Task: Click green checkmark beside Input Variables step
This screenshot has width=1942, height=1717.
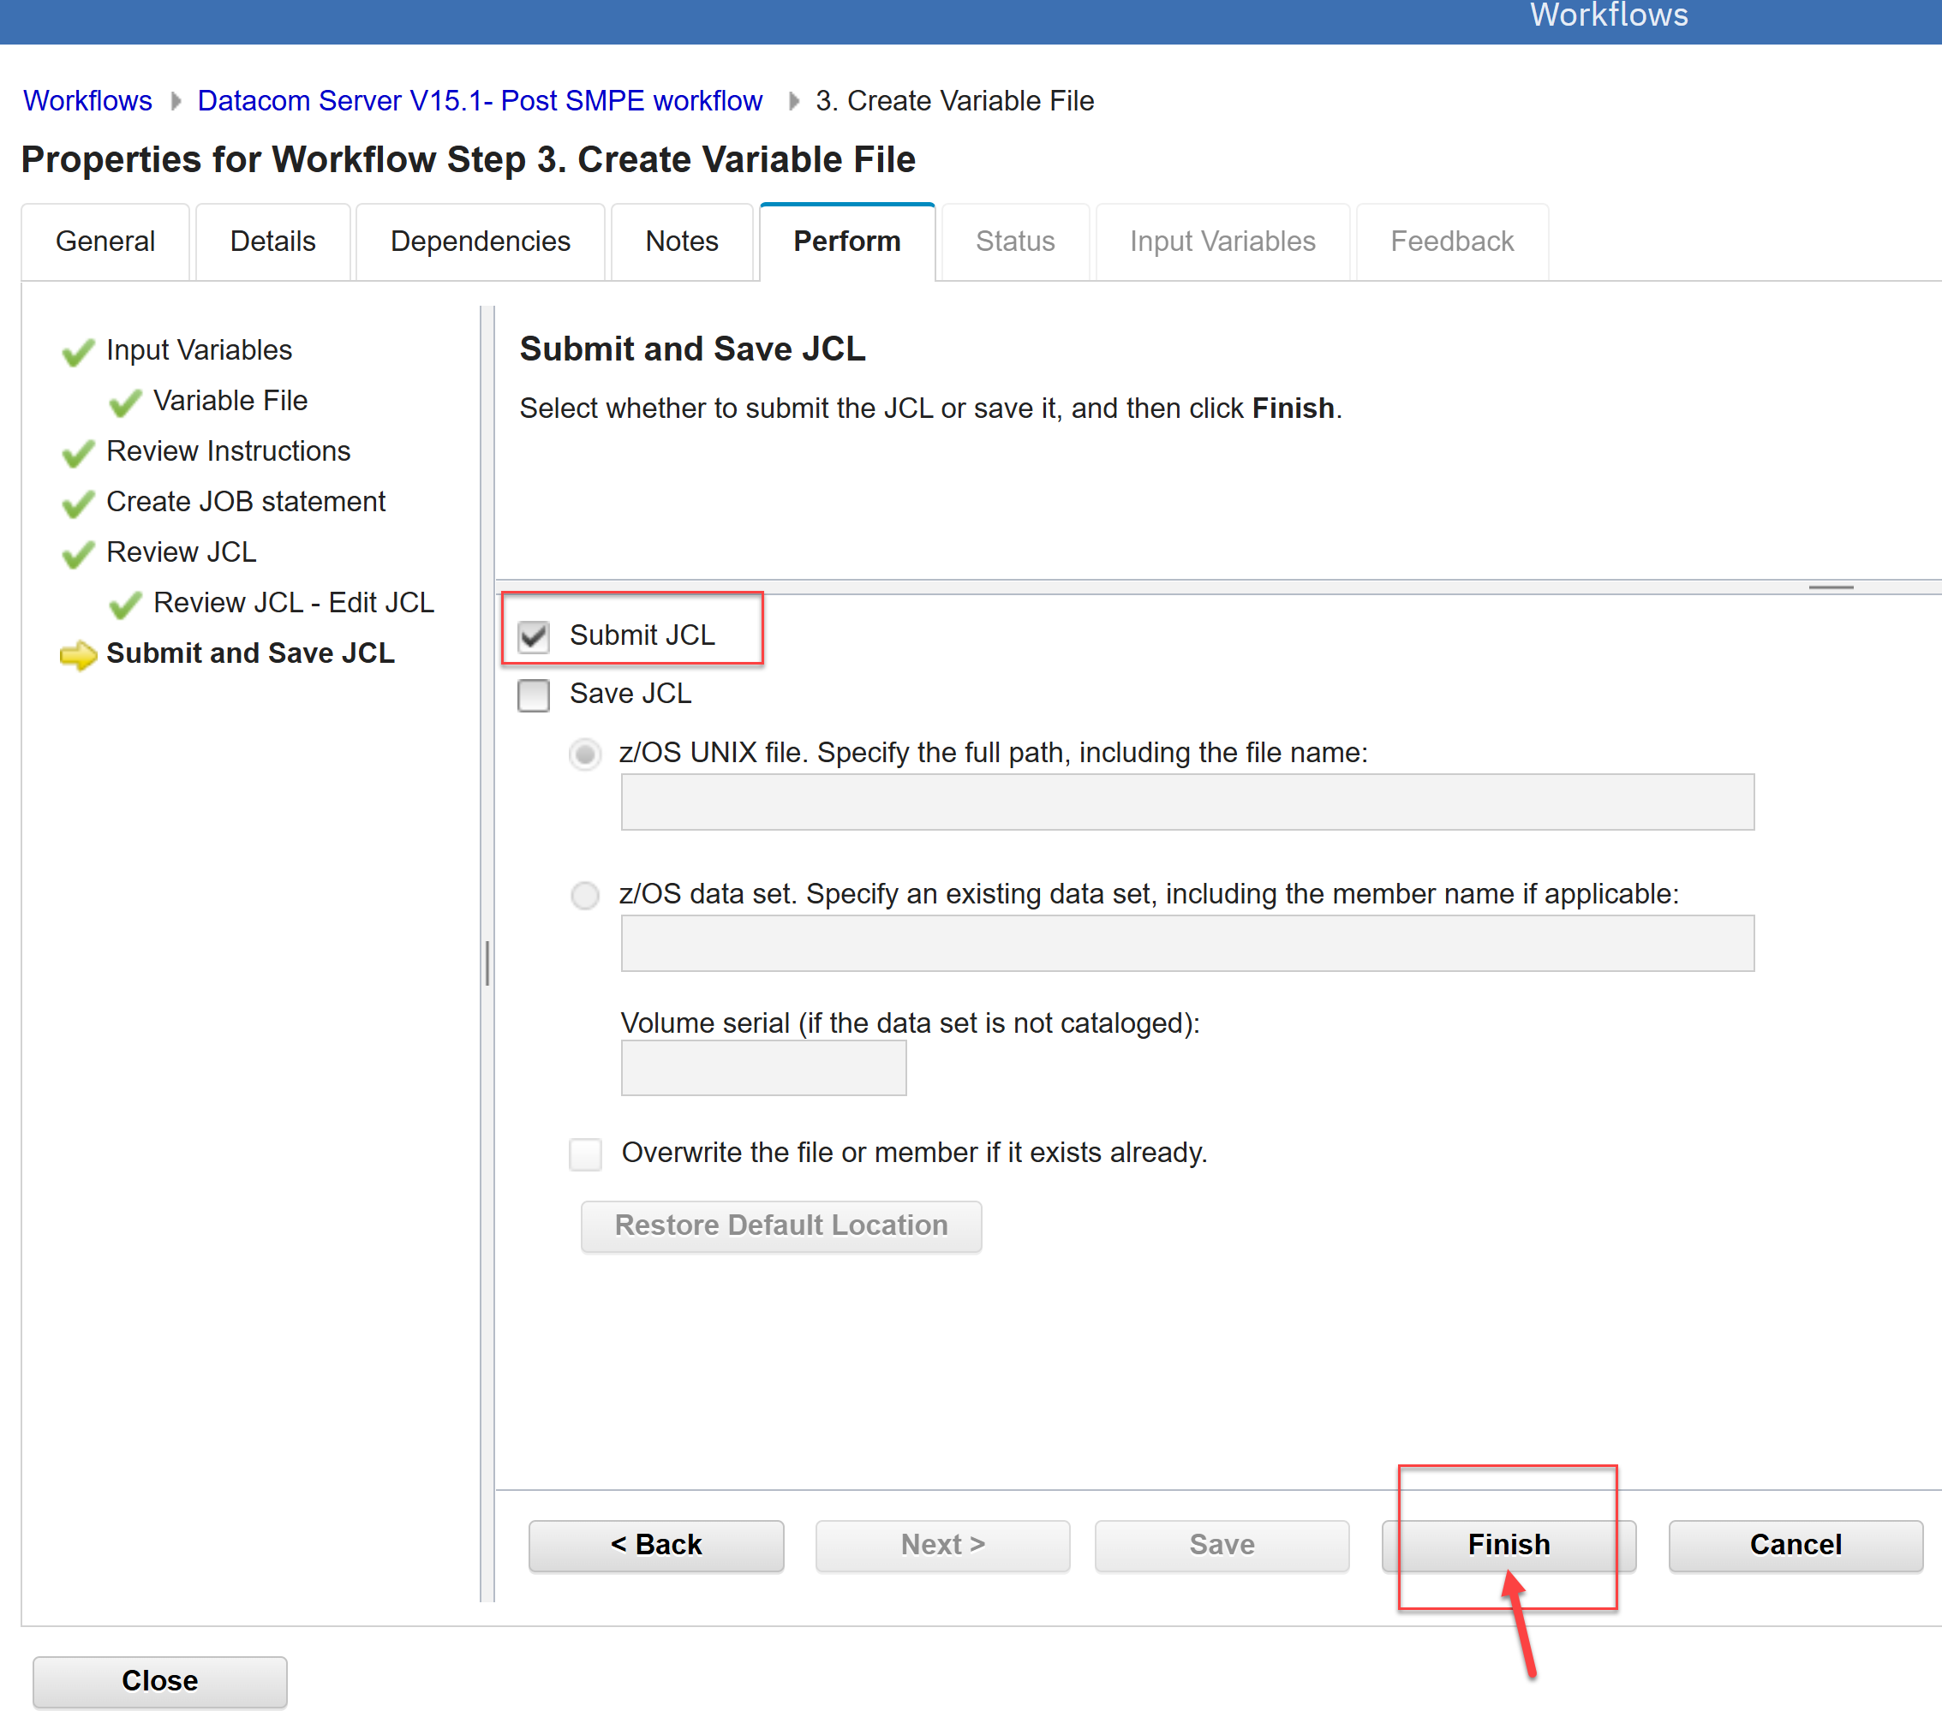Action: (78, 352)
